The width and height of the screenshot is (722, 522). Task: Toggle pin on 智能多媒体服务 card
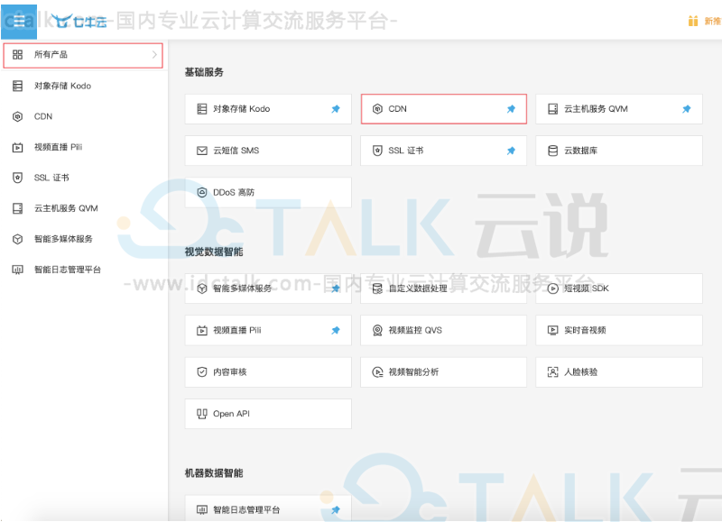coord(336,288)
